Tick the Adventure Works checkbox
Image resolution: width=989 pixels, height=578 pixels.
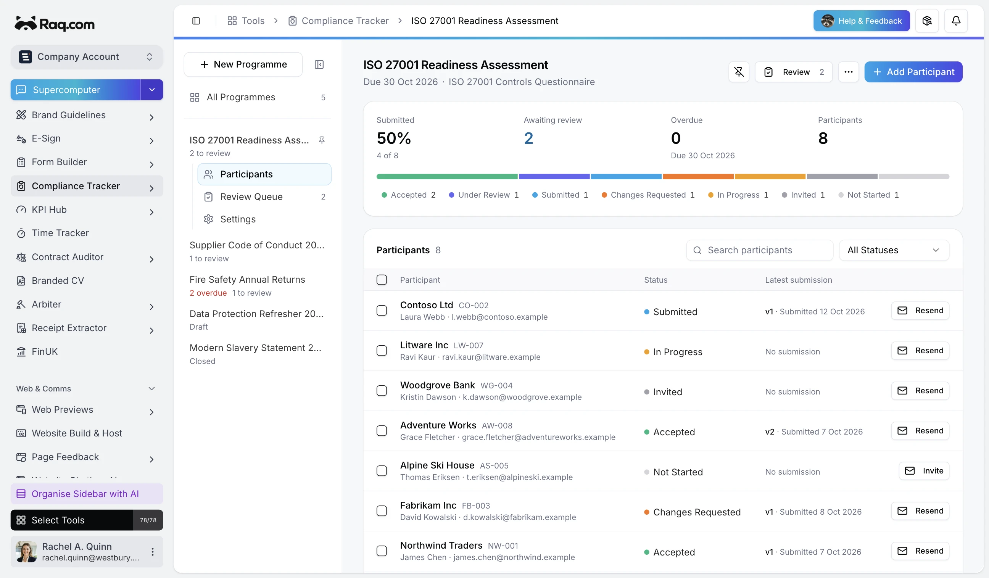pos(382,431)
